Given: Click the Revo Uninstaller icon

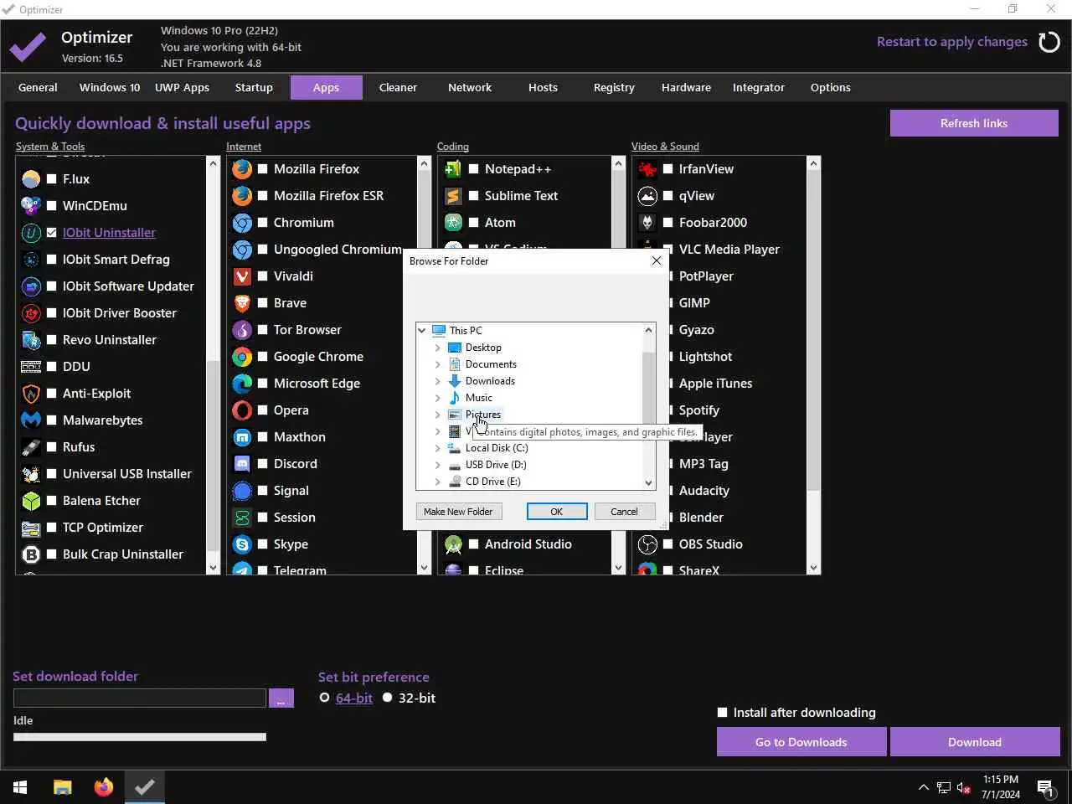Looking at the screenshot, I should click(31, 340).
